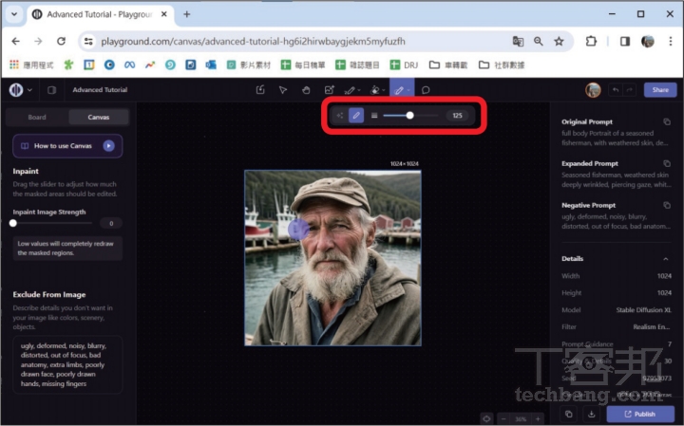Click the Stable Diffusion XL model value

coord(643,310)
